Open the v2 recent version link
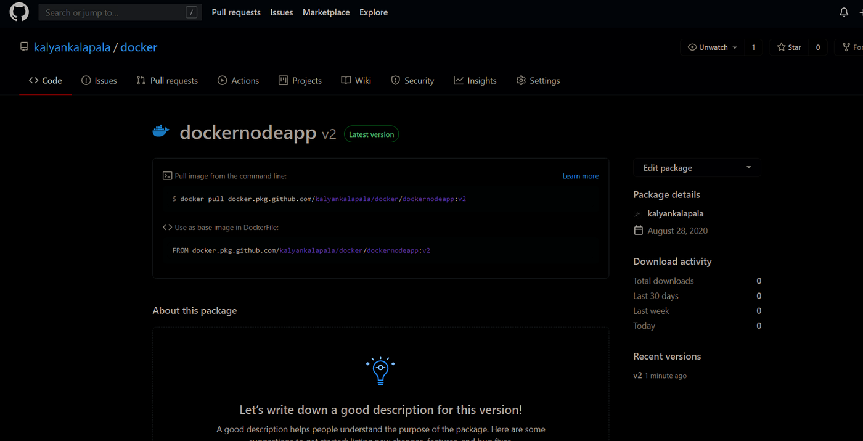 tap(637, 375)
